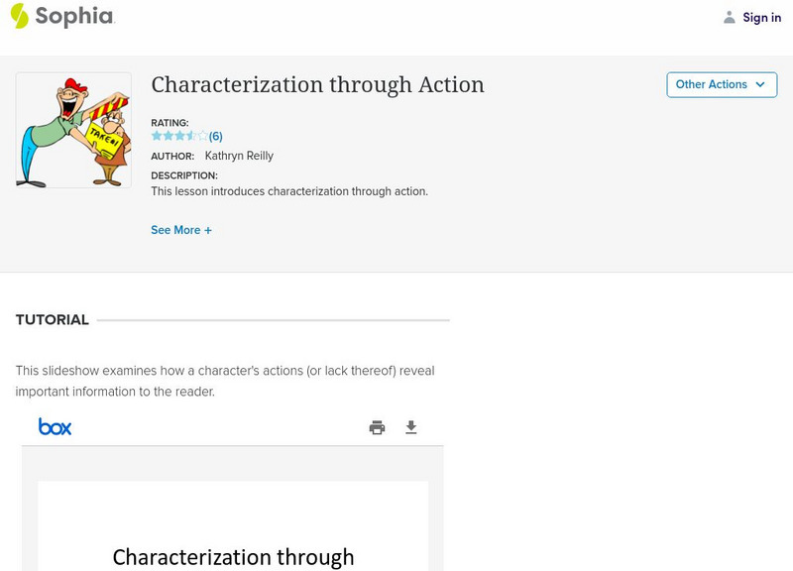The width and height of the screenshot is (793, 571).
Task: Click the lesson cartoon thumbnail
Action: (x=73, y=130)
